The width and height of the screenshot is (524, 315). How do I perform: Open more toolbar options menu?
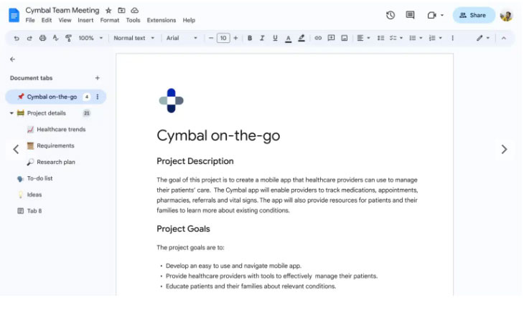coord(452,38)
